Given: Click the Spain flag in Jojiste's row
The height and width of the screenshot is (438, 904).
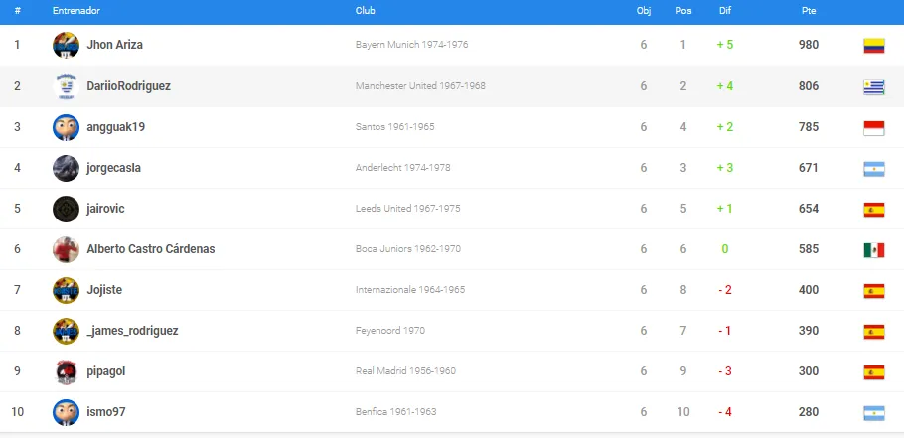Looking at the screenshot, I should point(874,291).
